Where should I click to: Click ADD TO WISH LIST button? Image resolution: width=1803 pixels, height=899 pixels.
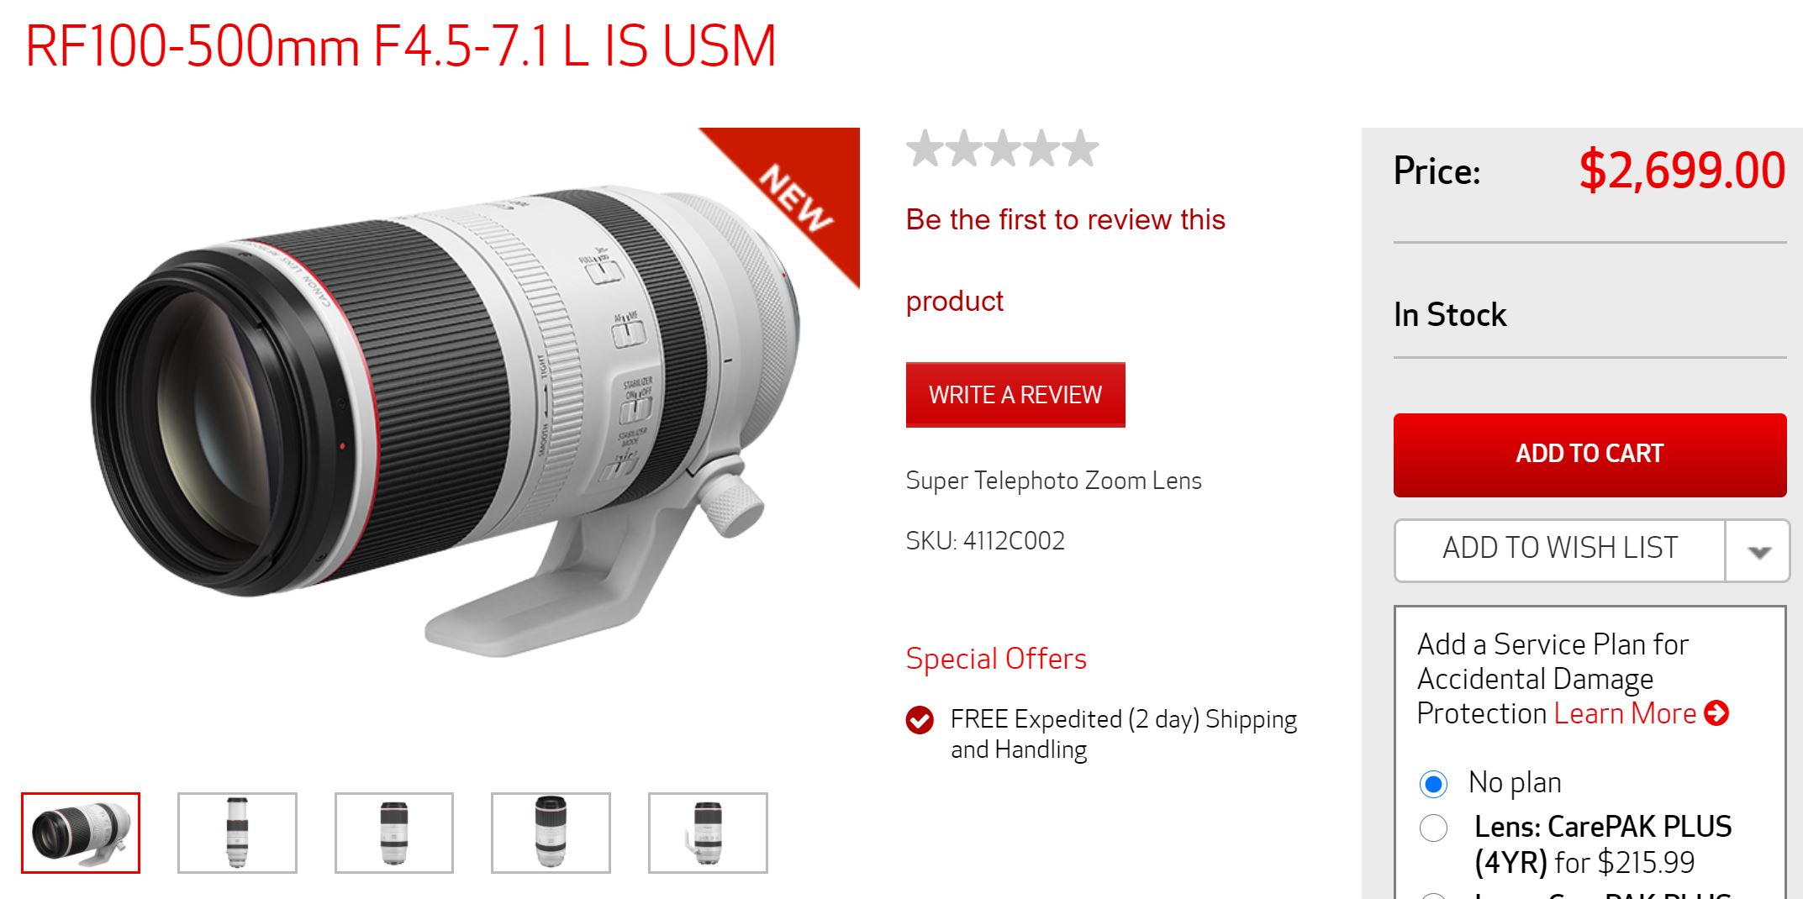tap(1560, 549)
